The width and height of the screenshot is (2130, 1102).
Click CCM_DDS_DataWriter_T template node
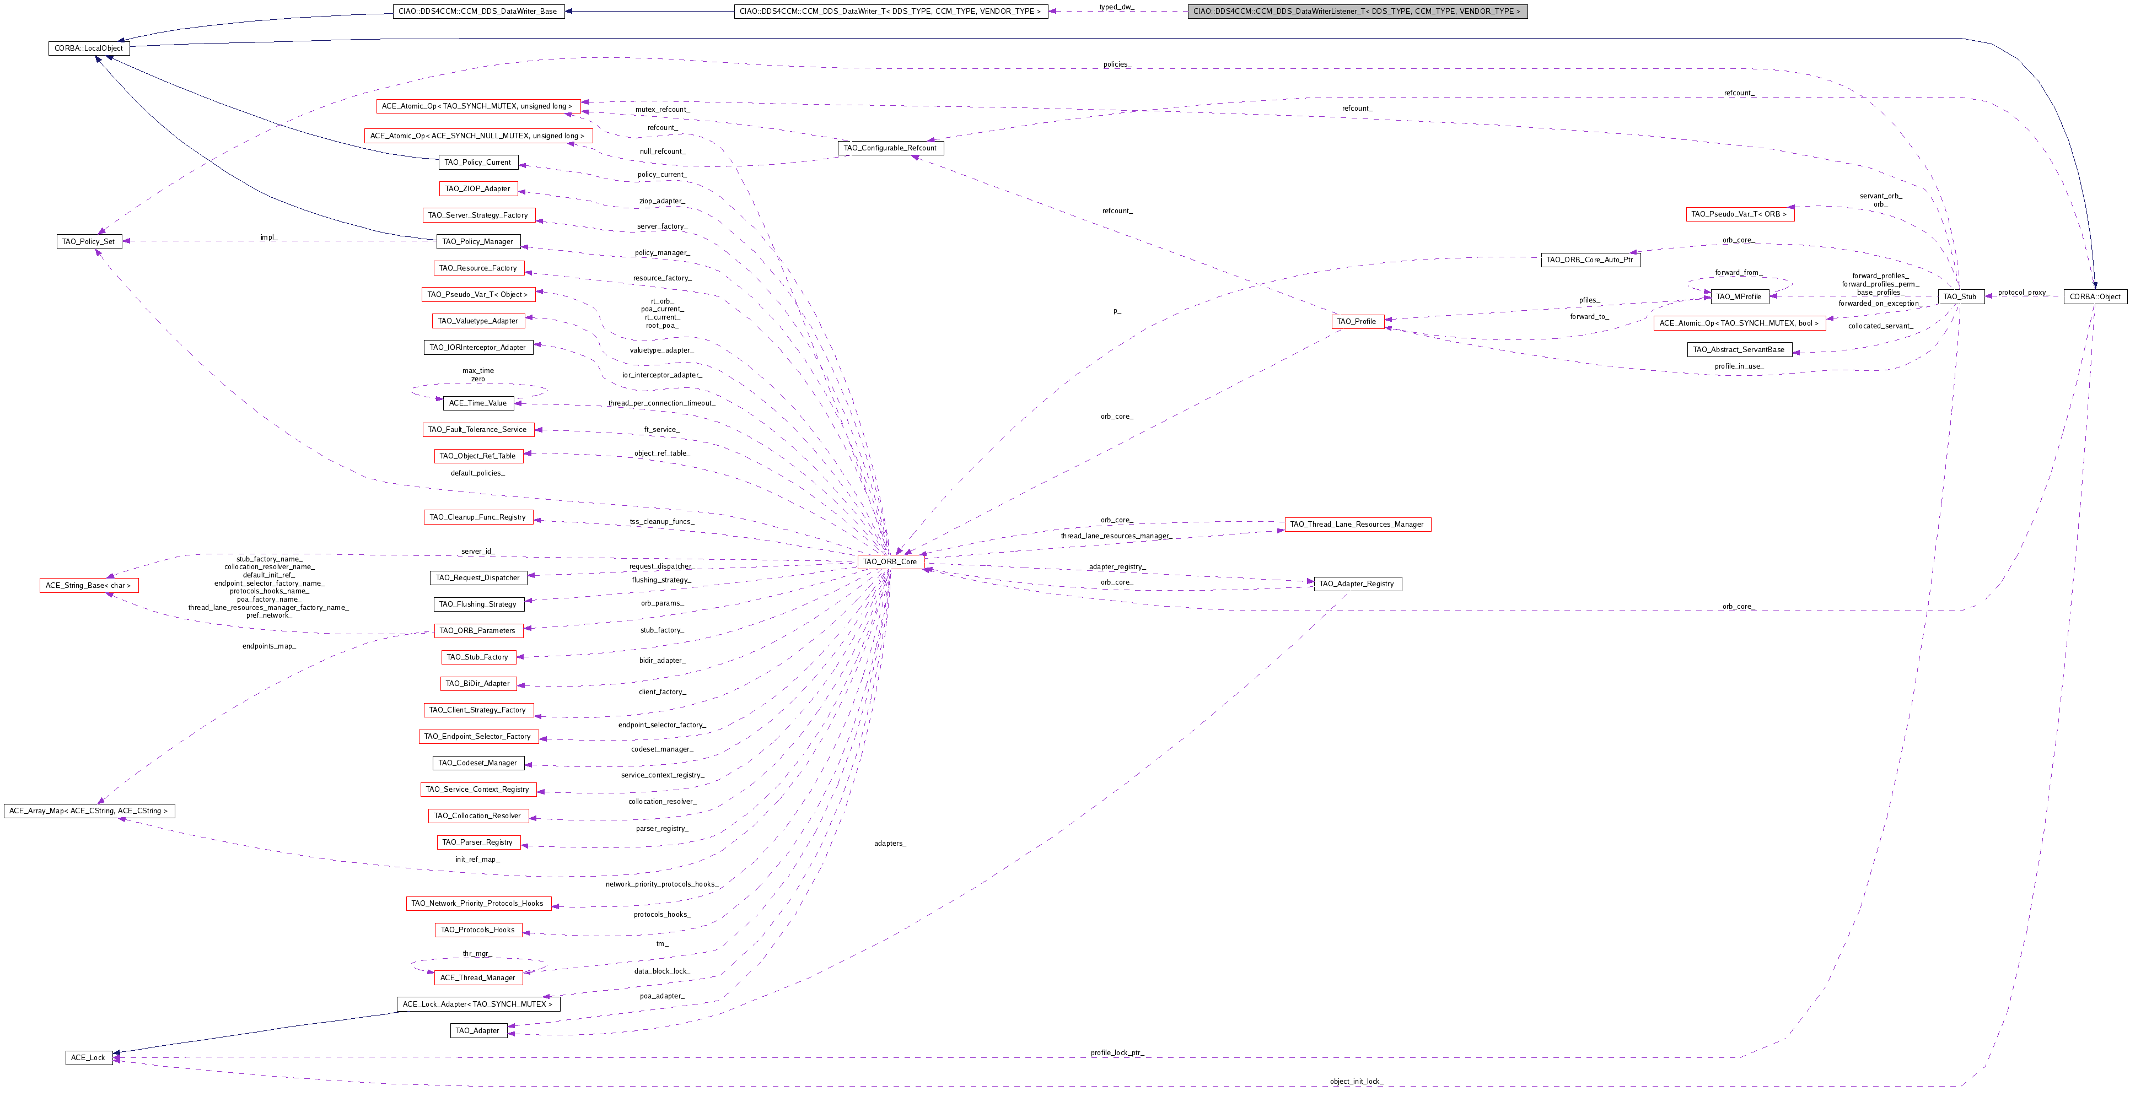(890, 12)
